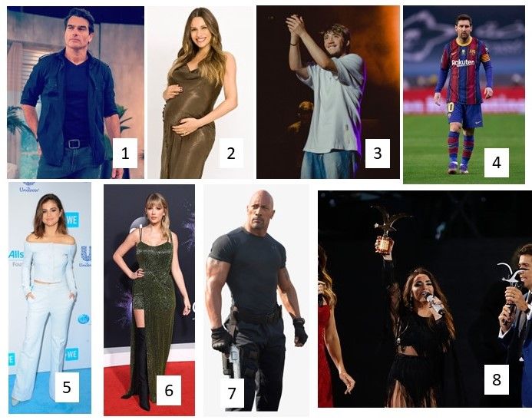Screen dimensions: 532x420
Task: Select the number 4 label
Action: [496, 163]
